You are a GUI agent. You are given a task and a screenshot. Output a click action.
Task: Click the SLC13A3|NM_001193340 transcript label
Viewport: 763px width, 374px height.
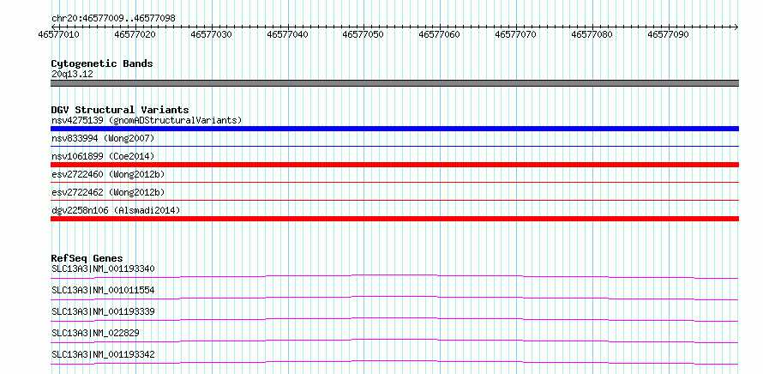pyautogui.click(x=103, y=268)
